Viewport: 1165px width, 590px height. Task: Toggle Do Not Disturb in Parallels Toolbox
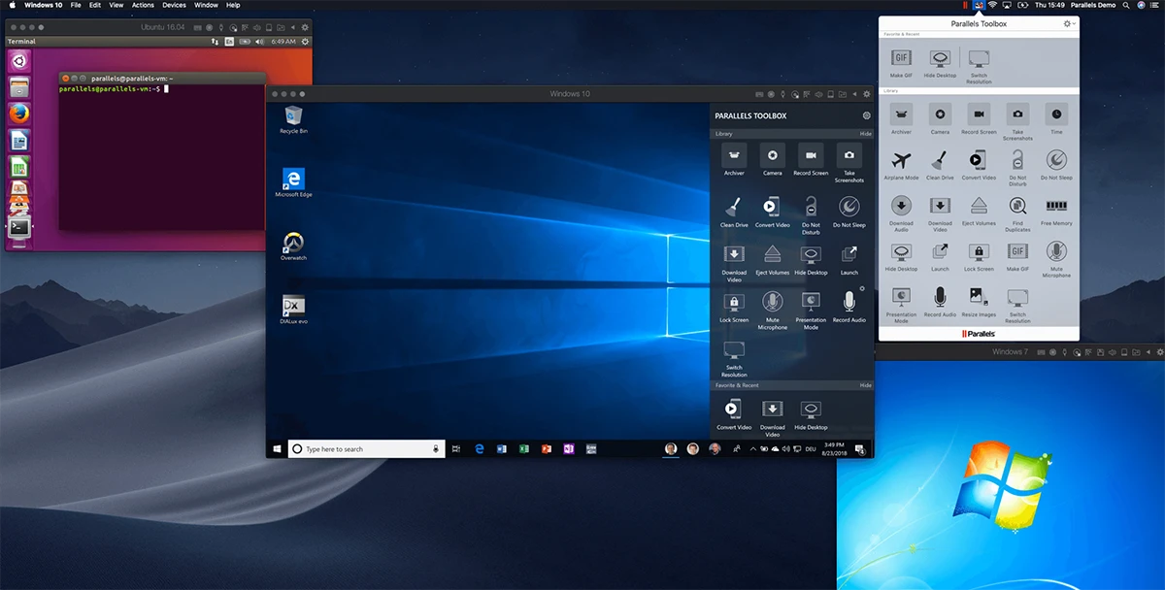coord(1017,161)
